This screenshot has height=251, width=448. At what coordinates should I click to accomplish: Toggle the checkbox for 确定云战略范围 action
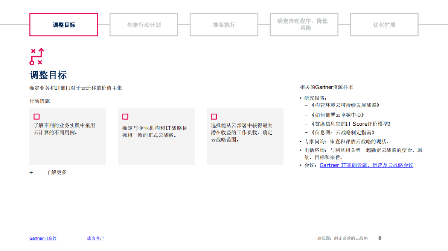[x=214, y=117]
